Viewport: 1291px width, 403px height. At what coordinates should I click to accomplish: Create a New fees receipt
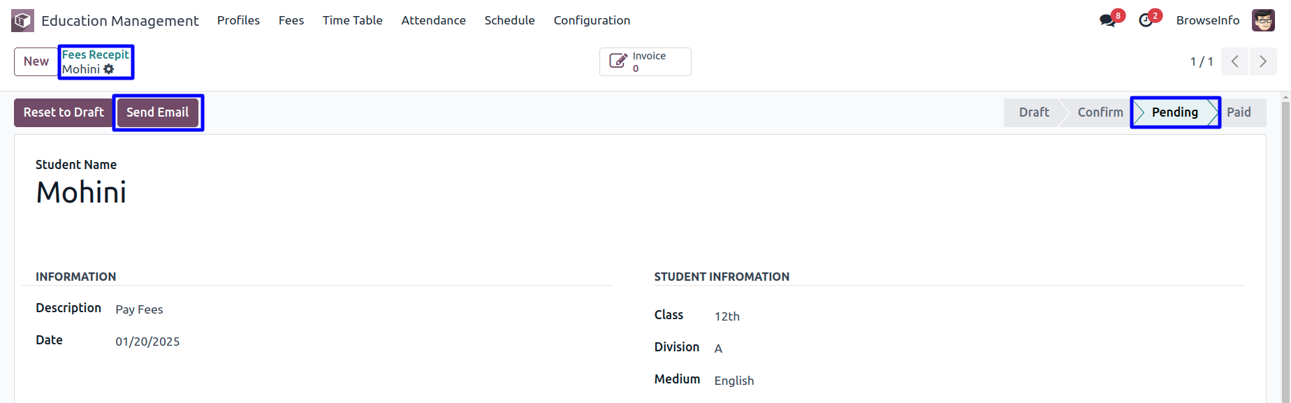pyautogui.click(x=36, y=61)
